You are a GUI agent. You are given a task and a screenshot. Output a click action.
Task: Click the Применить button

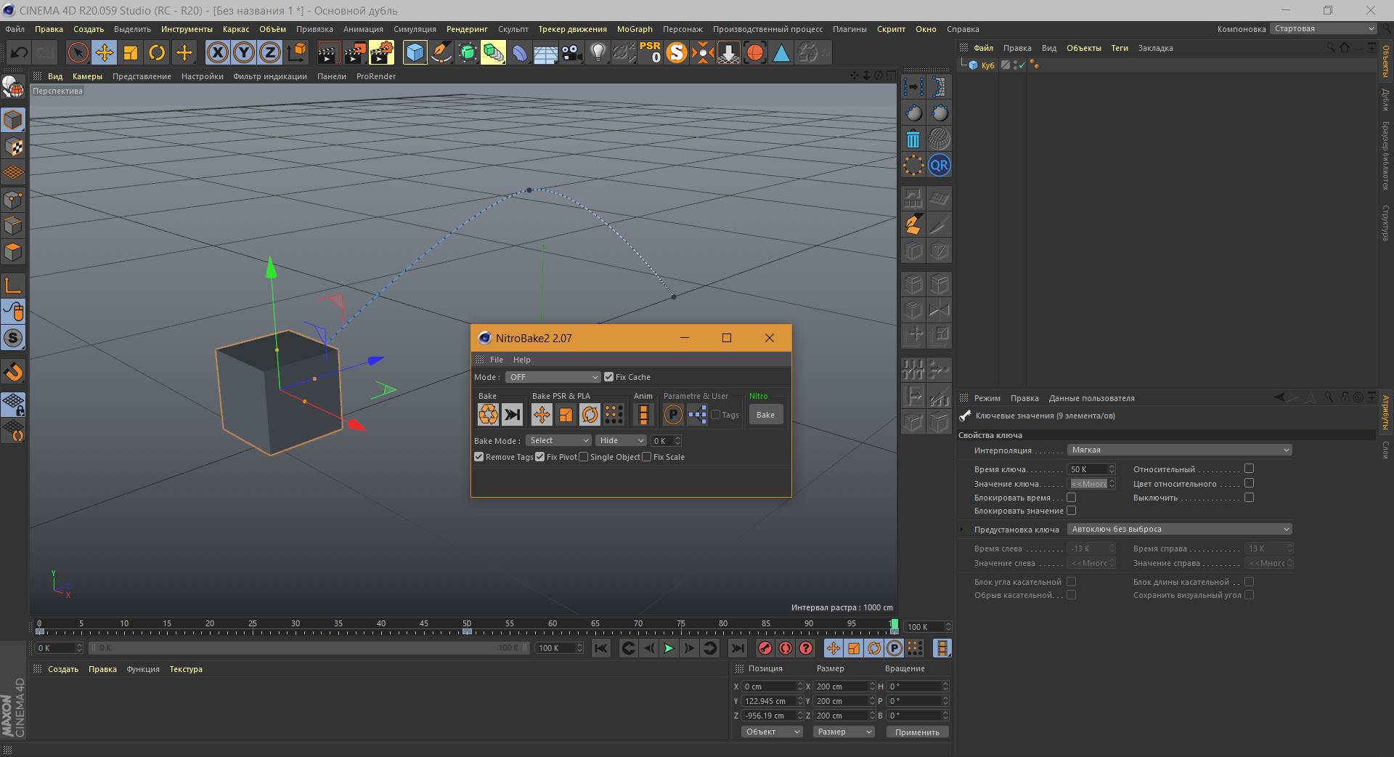[917, 732]
